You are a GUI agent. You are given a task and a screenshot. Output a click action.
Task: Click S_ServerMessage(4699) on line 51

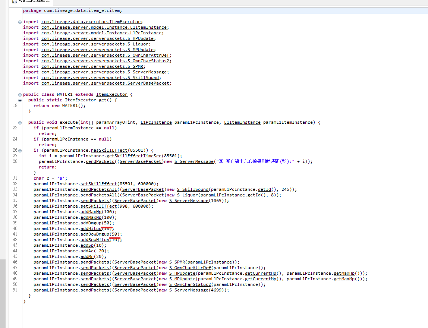(x=189, y=290)
